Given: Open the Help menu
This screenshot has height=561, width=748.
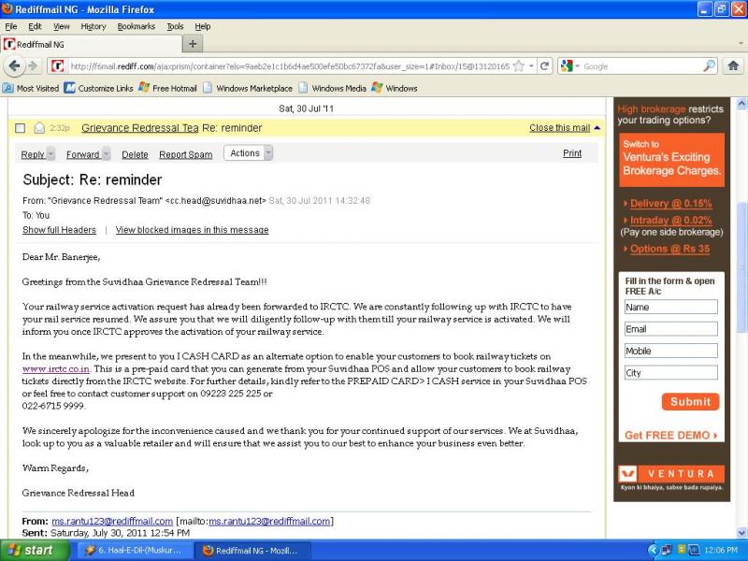Looking at the screenshot, I should 202,27.
